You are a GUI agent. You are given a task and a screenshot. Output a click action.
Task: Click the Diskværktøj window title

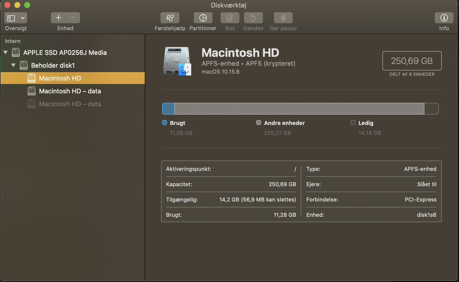[x=229, y=5]
